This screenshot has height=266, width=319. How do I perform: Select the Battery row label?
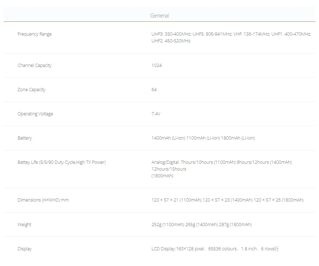point(25,138)
